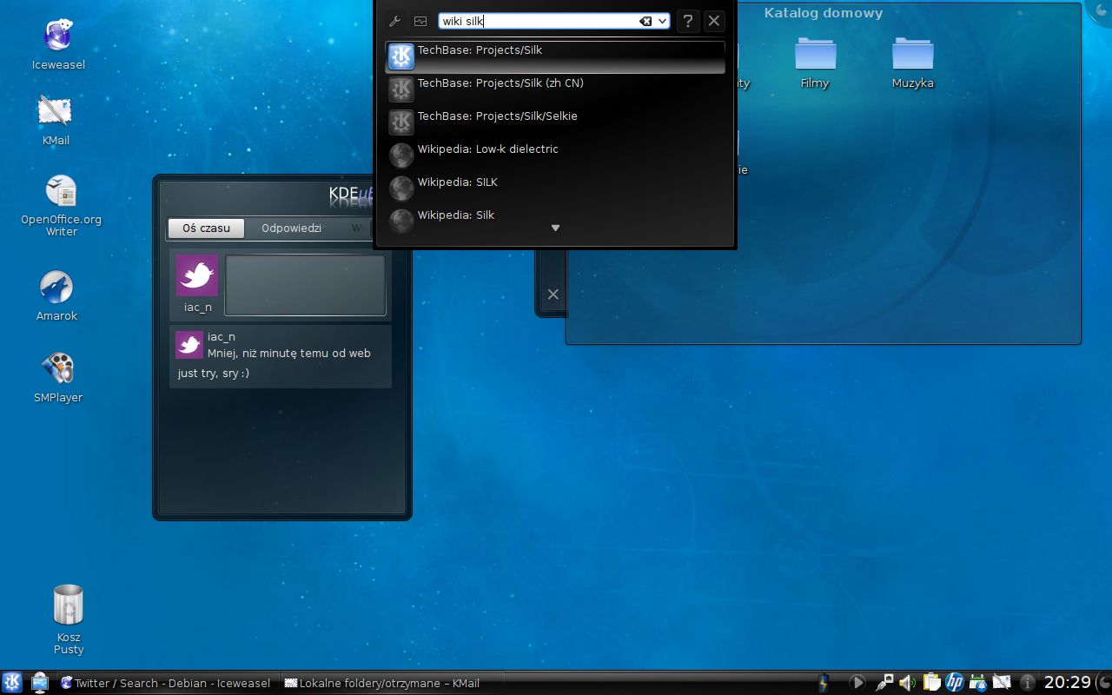The image size is (1112, 695).
Task: Open the panel toolbox cashew
Action: (1103, 683)
